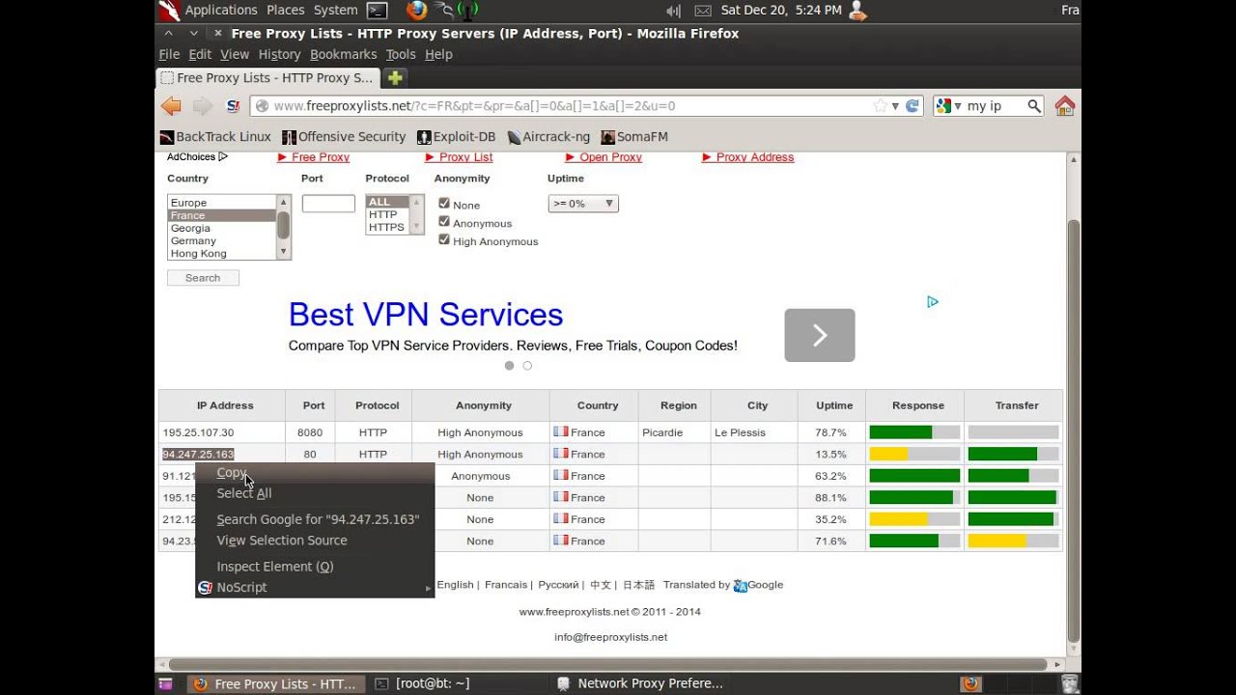Viewport: 1236px width, 695px height.
Task: Click the NoScript toolbar icon
Action: tap(233, 106)
